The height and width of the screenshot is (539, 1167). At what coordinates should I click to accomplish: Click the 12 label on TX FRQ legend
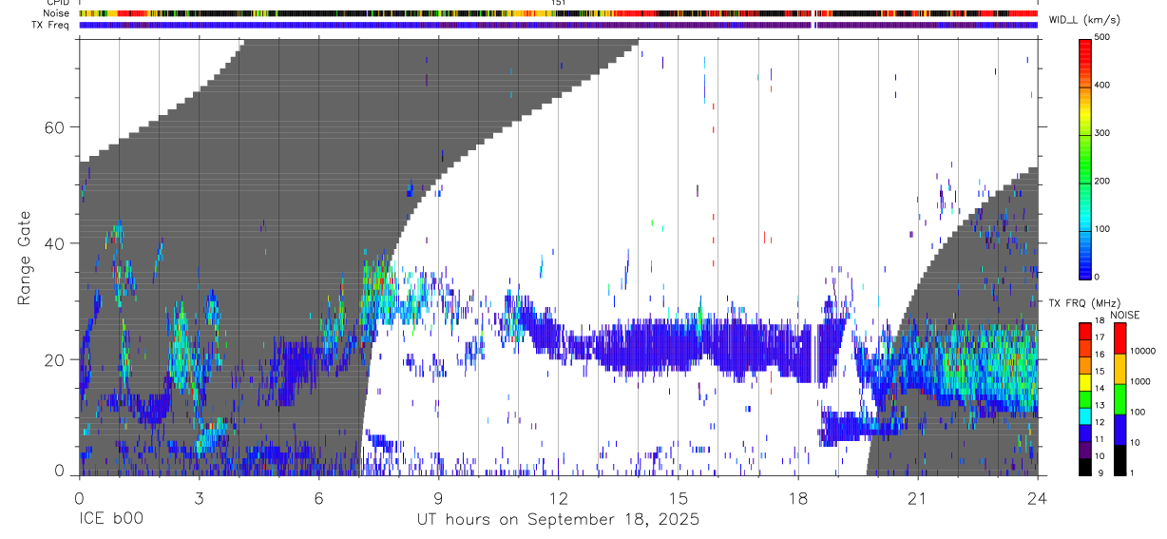pyautogui.click(x=1100, y=422)
